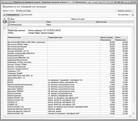Click the Print icon in title bar
138x121 pixels.
pyautogui.click(x=89, y=2)
